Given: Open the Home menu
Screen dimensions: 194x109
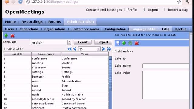Looking at the screenshot, I should coord(11,22).
